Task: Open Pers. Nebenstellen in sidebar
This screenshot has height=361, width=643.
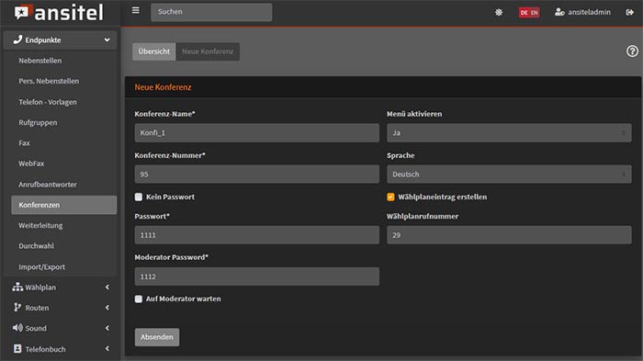Action: click(x=49, y=81)
